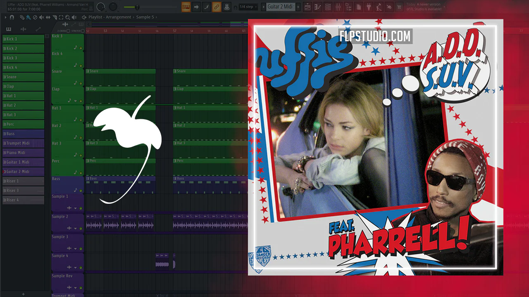The image size is (529, 297).
Task: Expand the Sample 1 track dropdown arrow
Action: click(x=75, y=208)
